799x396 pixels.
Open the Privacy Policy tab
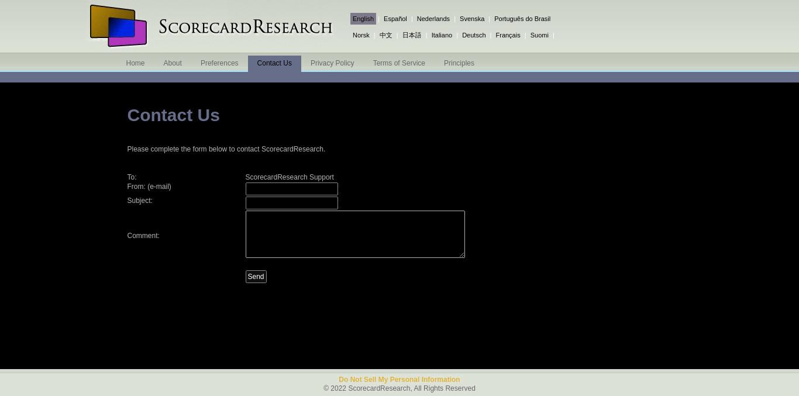[332, 63]
